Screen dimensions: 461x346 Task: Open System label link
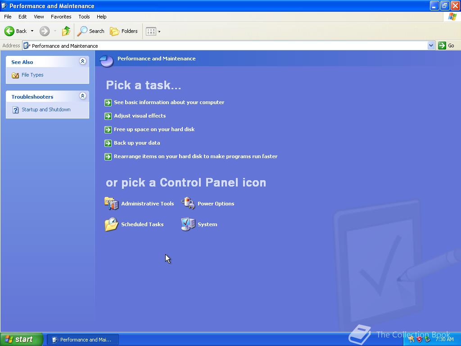pyautogui.click(x=207, y=224)
